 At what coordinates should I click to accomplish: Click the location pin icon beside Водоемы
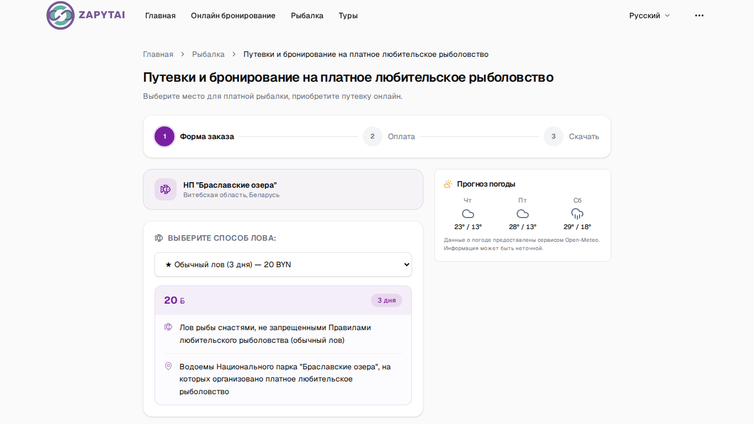click(168, 366)
